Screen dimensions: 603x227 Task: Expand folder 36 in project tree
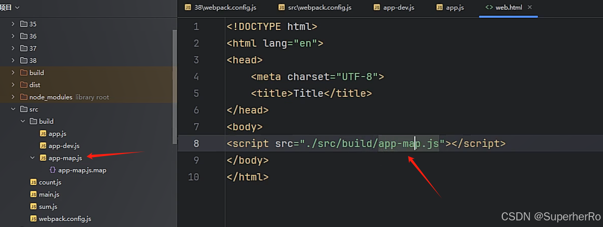[13, 36]
